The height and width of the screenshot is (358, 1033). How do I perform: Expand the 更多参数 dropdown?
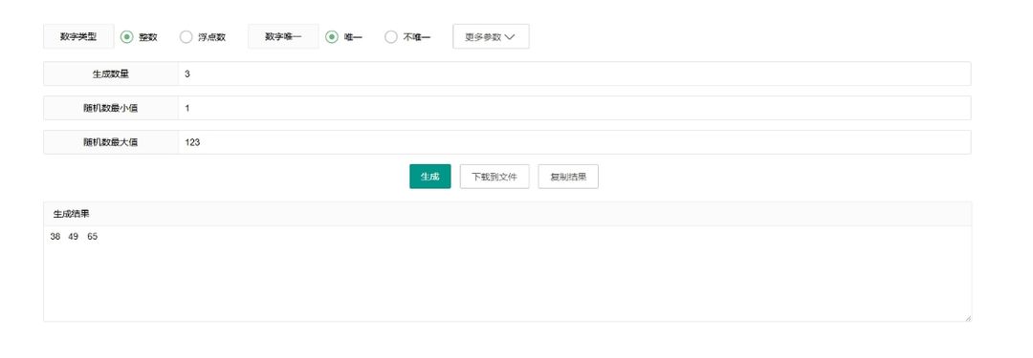(x=491, y=37)
